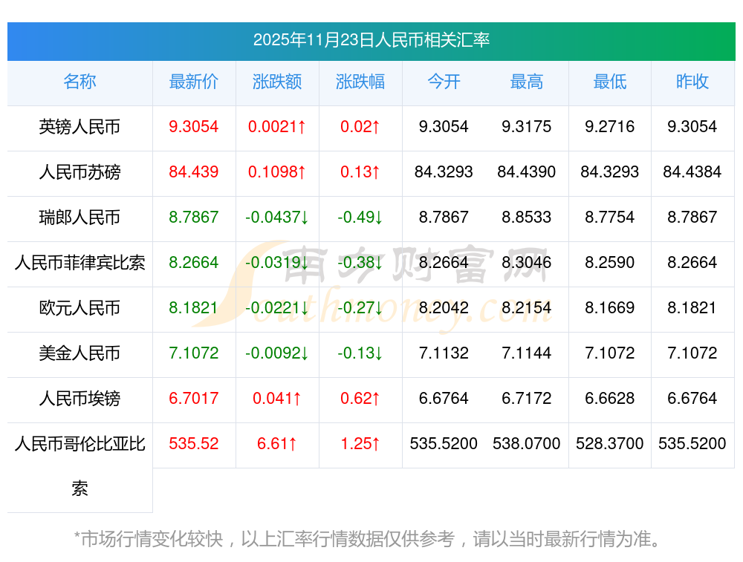Click 人民币苏磅's high value 84.4390
This screenshot has width=743, height=562.
[527, 172]
